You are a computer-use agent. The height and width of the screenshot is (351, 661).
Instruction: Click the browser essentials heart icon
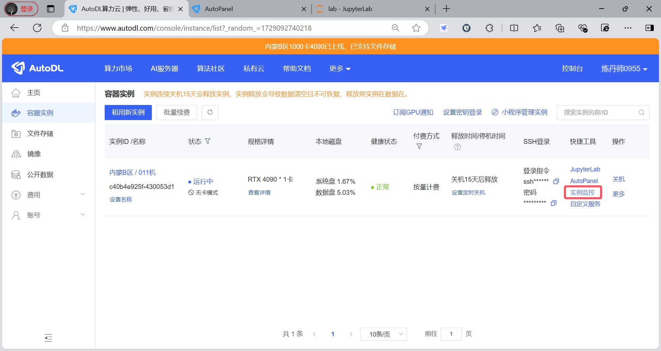tap(583, 28)
